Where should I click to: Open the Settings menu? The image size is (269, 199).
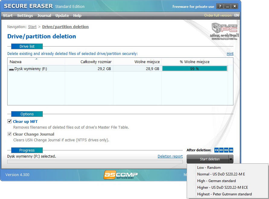[x=25, y=15]
